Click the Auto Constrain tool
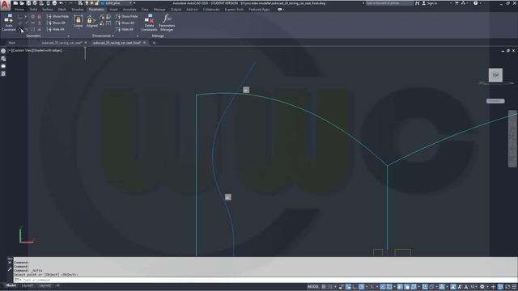Image resolution: width=518 pixels, height=291 pixels. (x=9, y=23)
